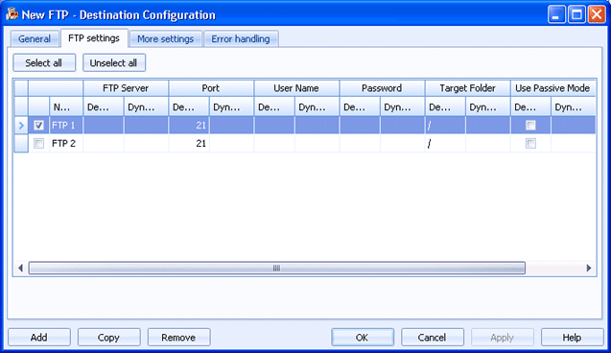Enable passive mode for FTP 2
This screenshot has width=611, height=353.
[x=530, y=143]
